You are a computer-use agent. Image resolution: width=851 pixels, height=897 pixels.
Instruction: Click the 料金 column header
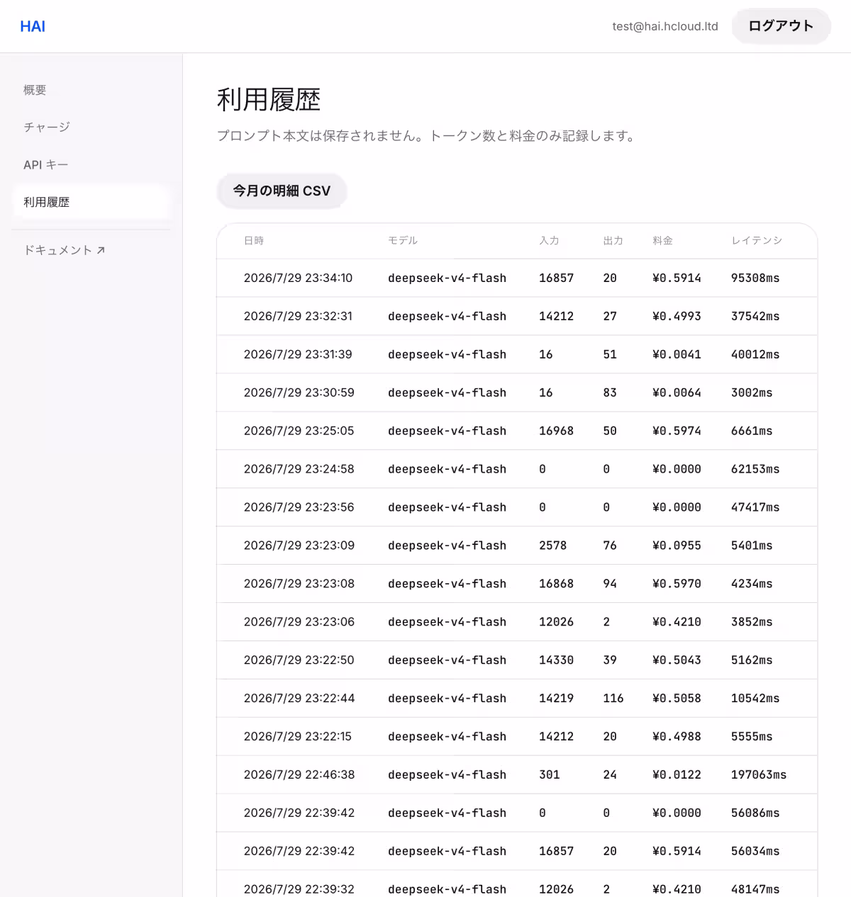click(662, 241)
